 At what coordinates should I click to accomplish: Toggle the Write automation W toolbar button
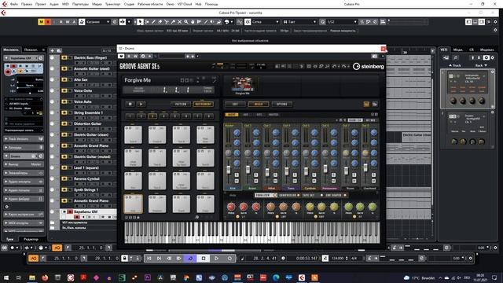click(68, 22)
